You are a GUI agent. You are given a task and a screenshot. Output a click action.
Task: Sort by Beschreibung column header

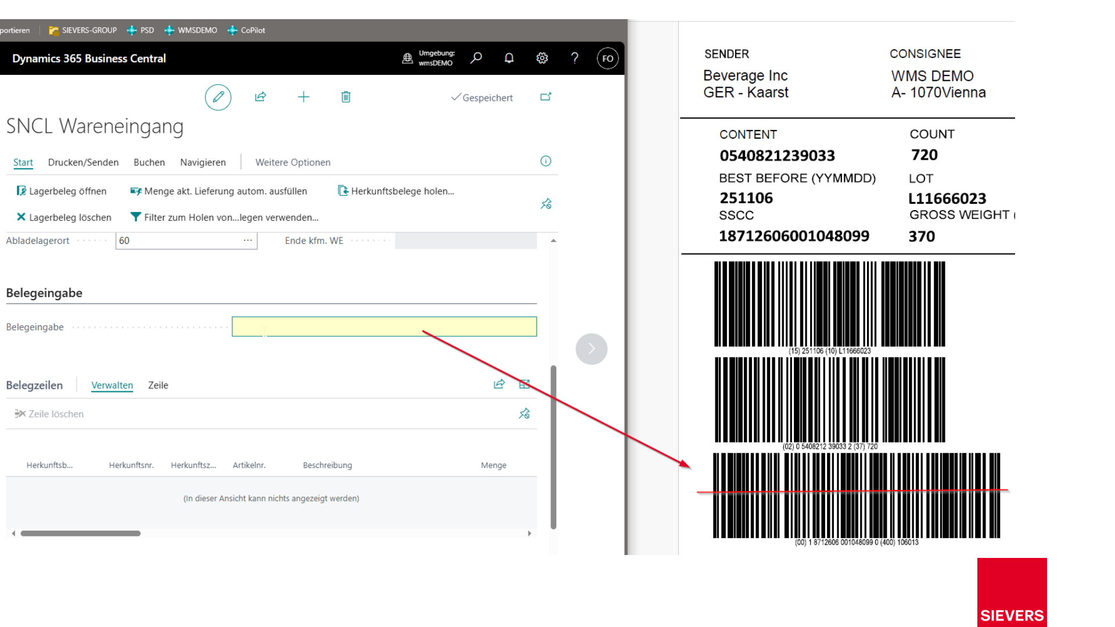328,465
